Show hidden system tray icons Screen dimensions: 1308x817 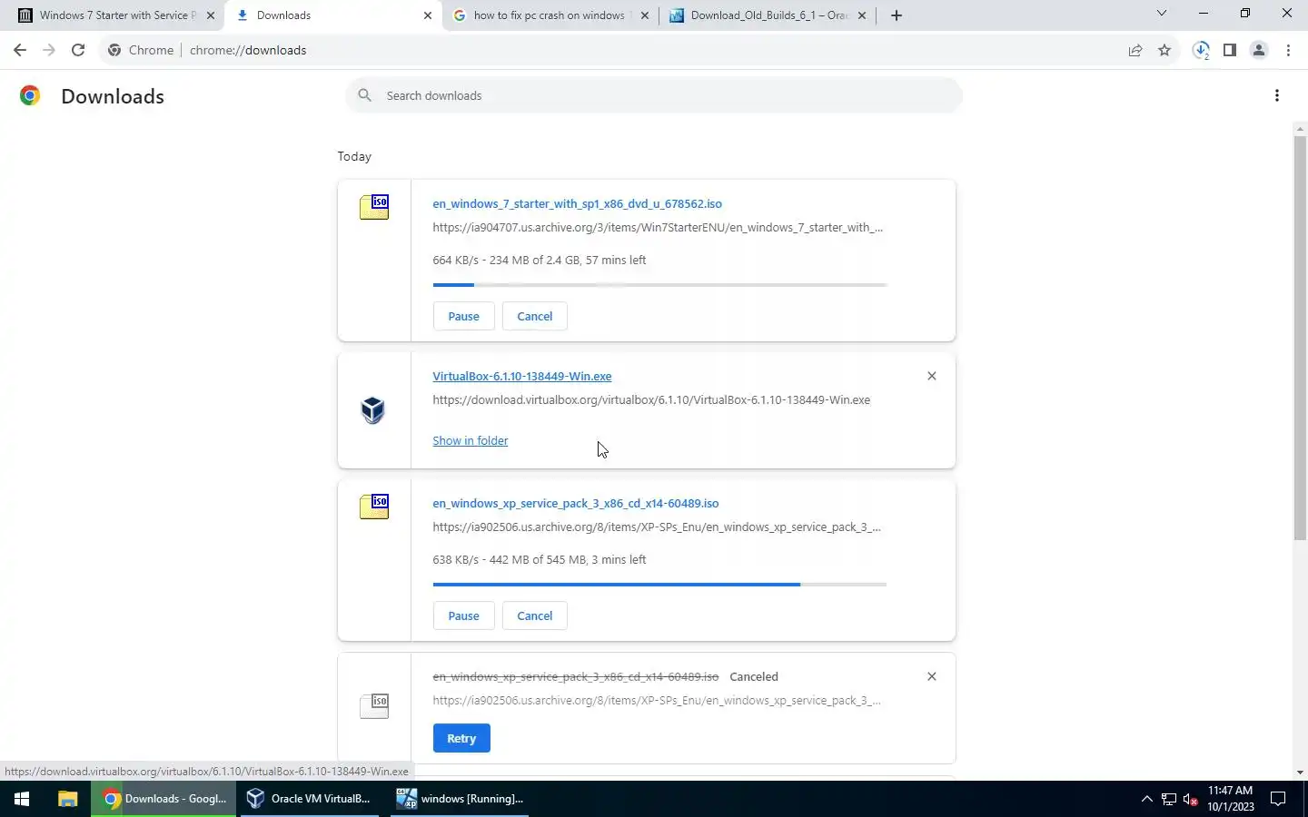1146,799
